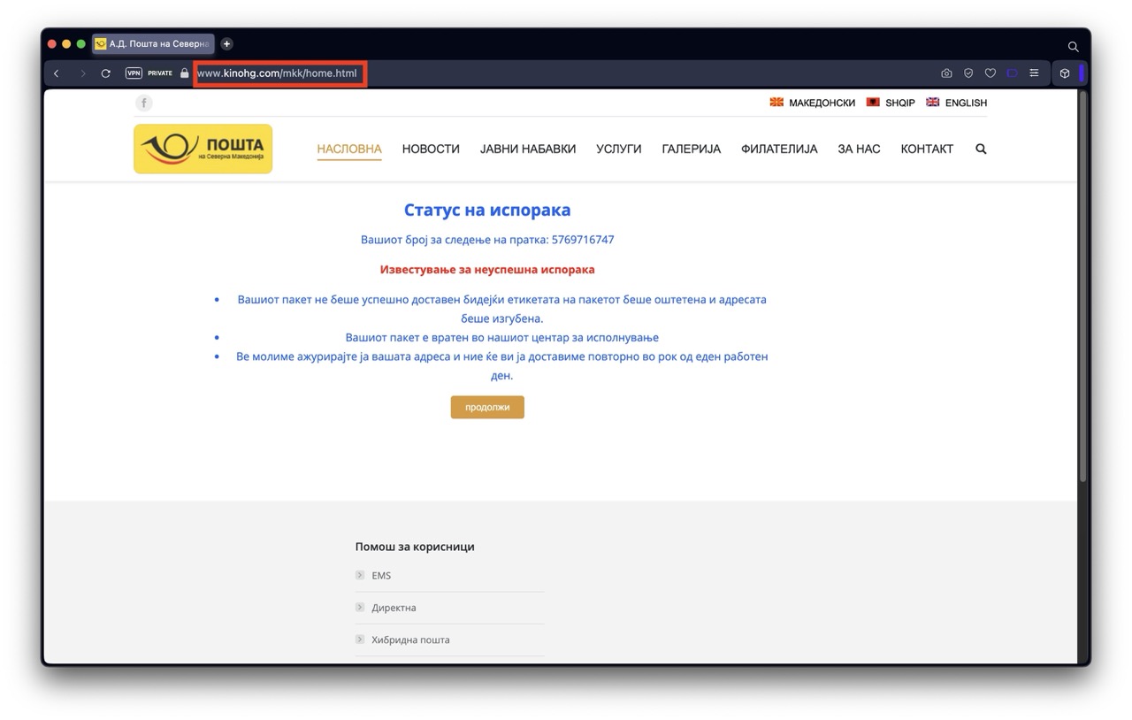Click the URL address field
The image size is (1132, 720).
(278, 73)
